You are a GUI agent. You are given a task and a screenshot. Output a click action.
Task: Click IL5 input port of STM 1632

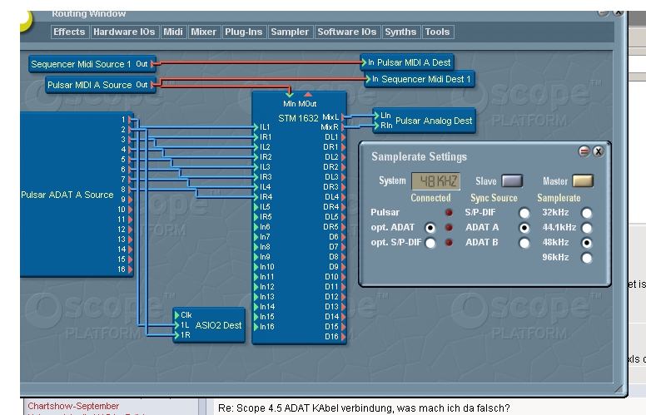point(256,207)
